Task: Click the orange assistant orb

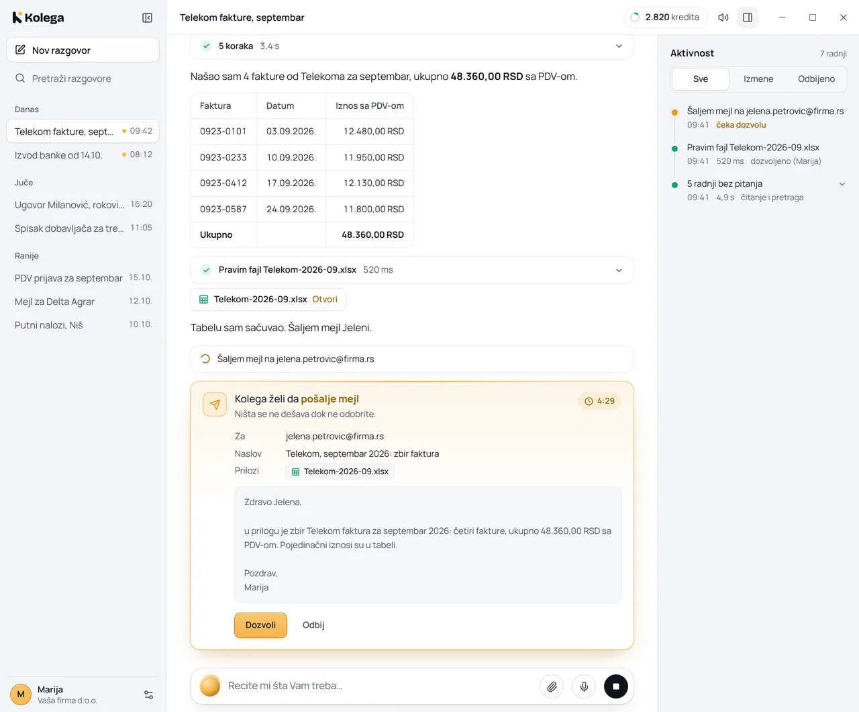Action: pyautogui.click(x=210, y=686)
